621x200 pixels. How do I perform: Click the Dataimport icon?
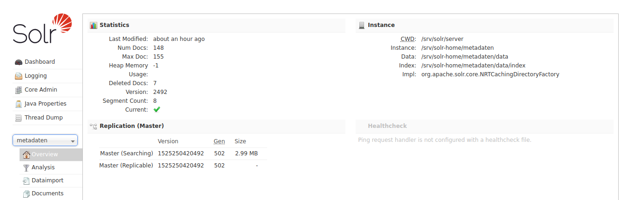(x=27, y=180)
